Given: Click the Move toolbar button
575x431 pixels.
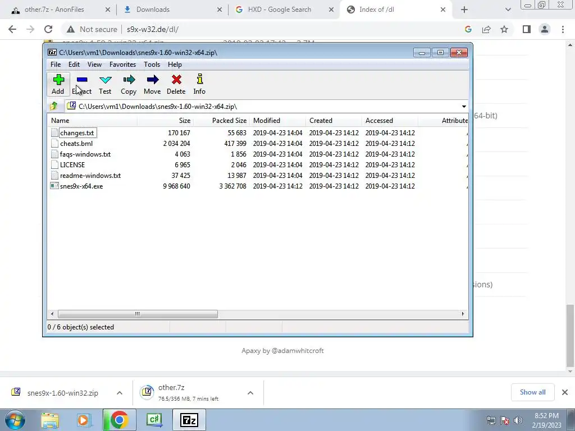Looking at the screenshot, I should pos(152,85).
